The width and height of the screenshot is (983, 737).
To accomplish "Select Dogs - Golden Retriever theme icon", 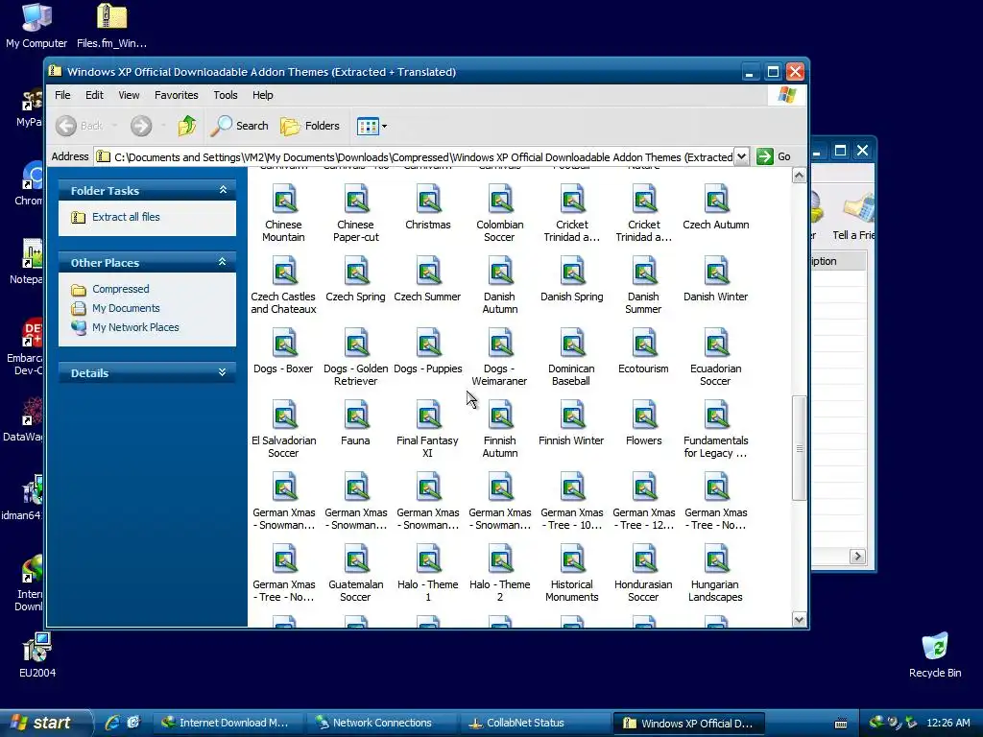I will (355, 357).
